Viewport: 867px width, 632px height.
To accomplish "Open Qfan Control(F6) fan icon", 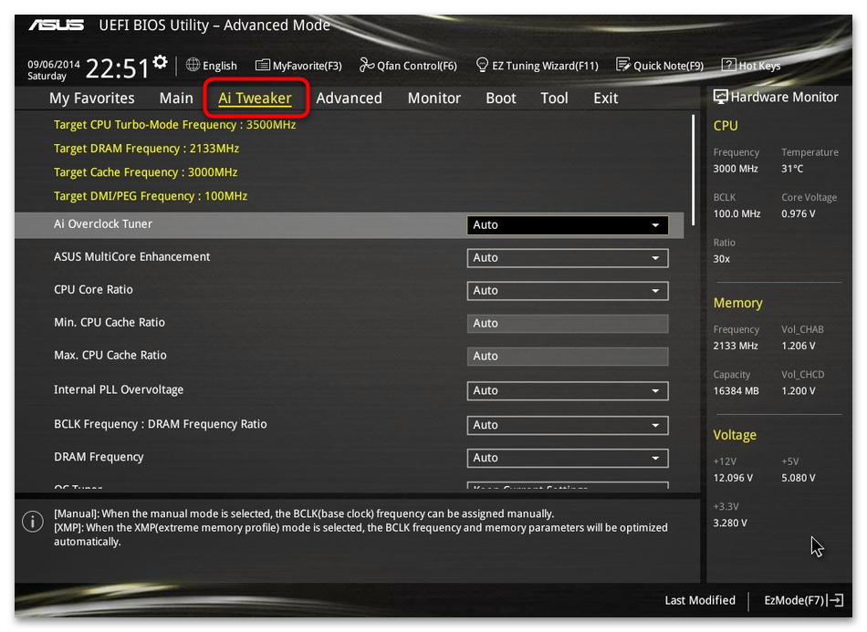I will (367, 65).
